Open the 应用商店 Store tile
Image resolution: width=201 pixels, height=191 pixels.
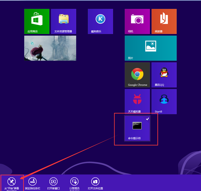point(37,21)
